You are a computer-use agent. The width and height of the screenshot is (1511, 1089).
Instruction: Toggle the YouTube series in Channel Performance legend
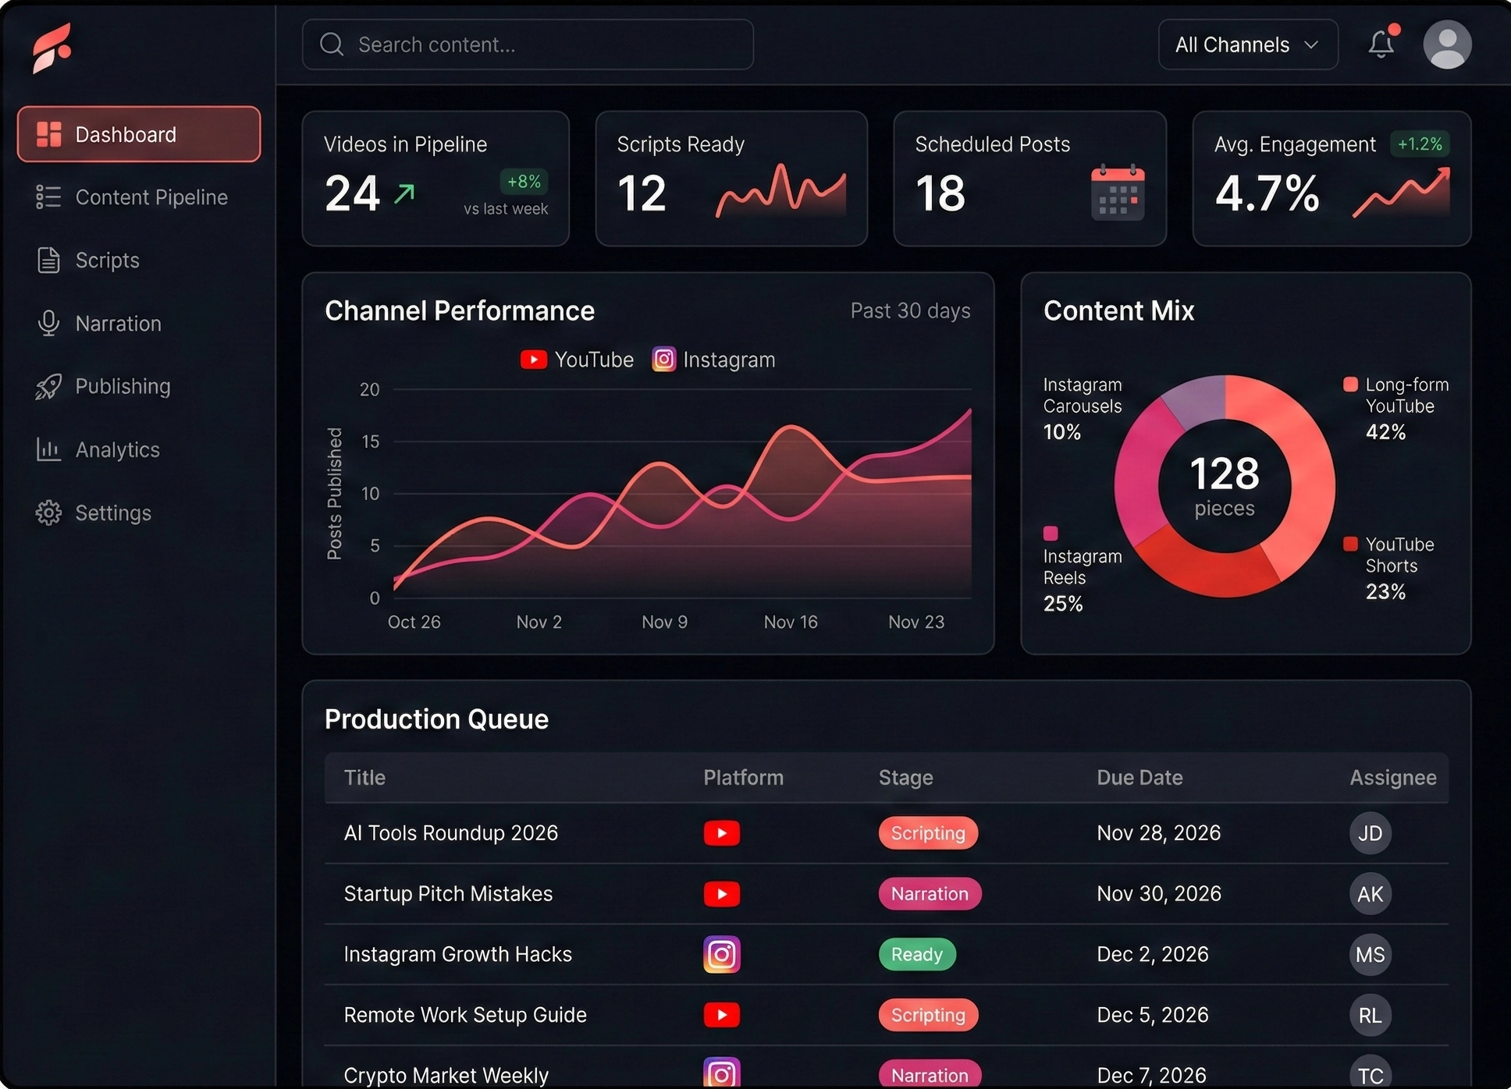[576, 360]
